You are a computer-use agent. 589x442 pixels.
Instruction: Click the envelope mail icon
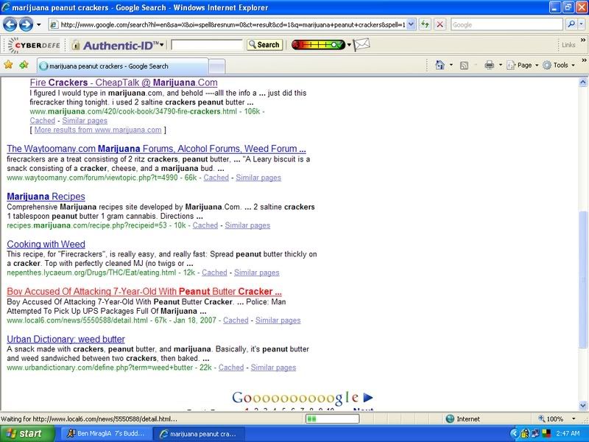click(361, 44)
